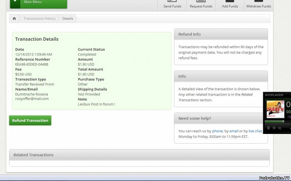Click the KMPlayer logo title
The height and width of the screenshot is (181, 291).
(274, 95)
